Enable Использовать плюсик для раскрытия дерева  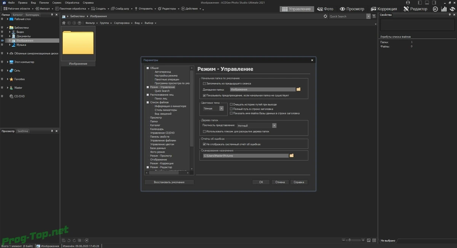pos(205,131)
